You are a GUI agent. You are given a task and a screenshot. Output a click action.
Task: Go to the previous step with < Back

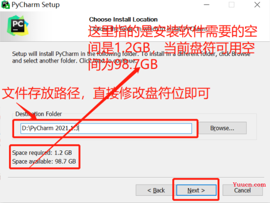156,190
